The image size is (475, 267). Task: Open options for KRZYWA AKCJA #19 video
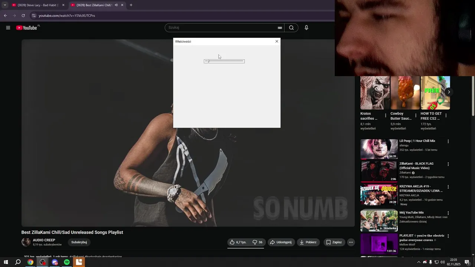(x=448, y=187)
